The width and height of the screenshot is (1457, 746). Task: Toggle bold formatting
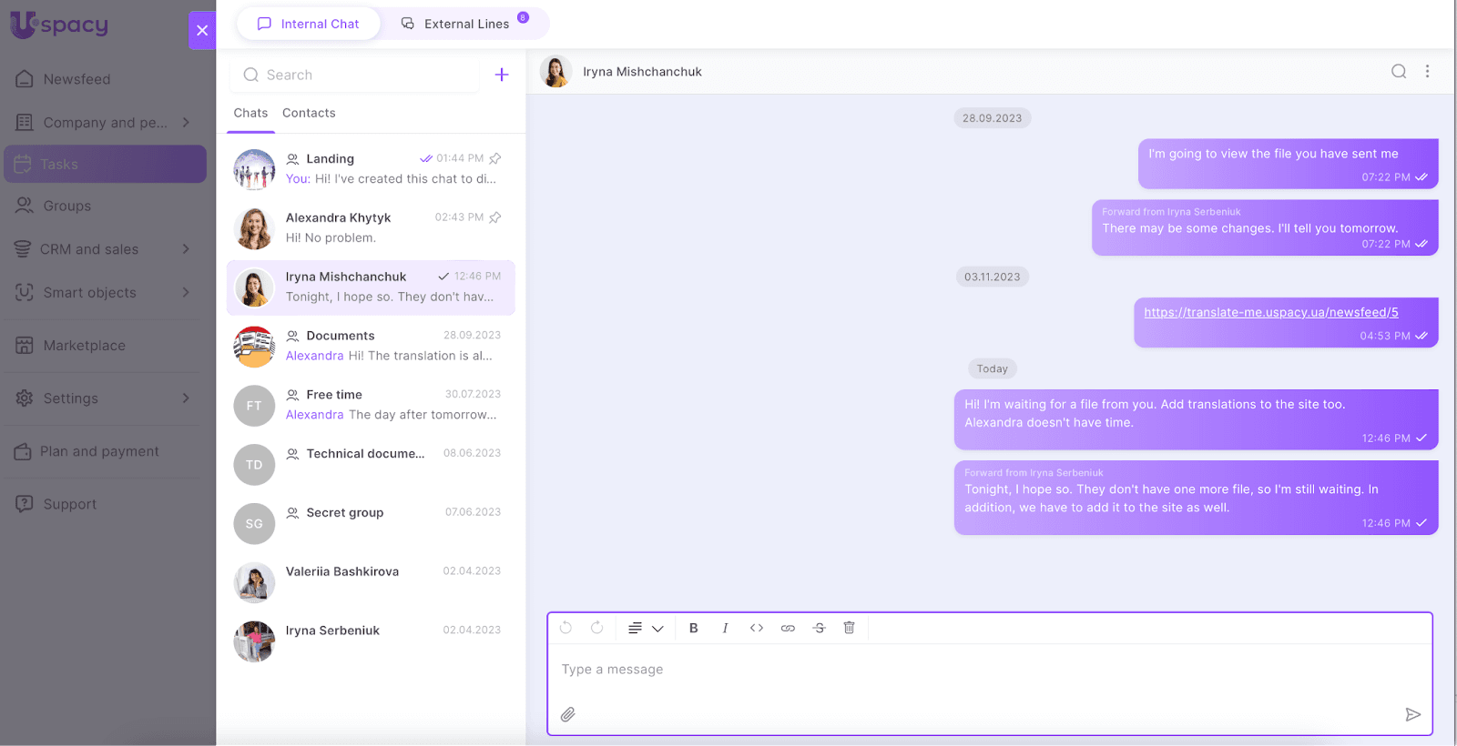pyautogui.click(x=693, y=628)
